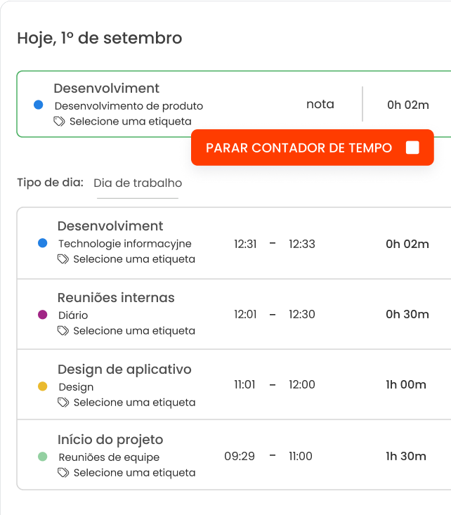Click the tag icon in the Design de aplicativo entry
Viewport: 451px width, 515px height.
[x=63, y=403]
